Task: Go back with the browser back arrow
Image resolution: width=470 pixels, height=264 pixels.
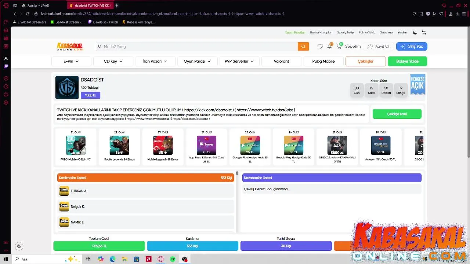Action: pyautogui.click(x=15, y=14)
